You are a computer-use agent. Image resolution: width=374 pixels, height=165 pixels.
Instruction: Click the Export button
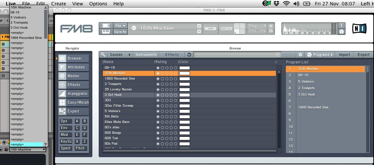pyautogui.click(x=363, y=55)
